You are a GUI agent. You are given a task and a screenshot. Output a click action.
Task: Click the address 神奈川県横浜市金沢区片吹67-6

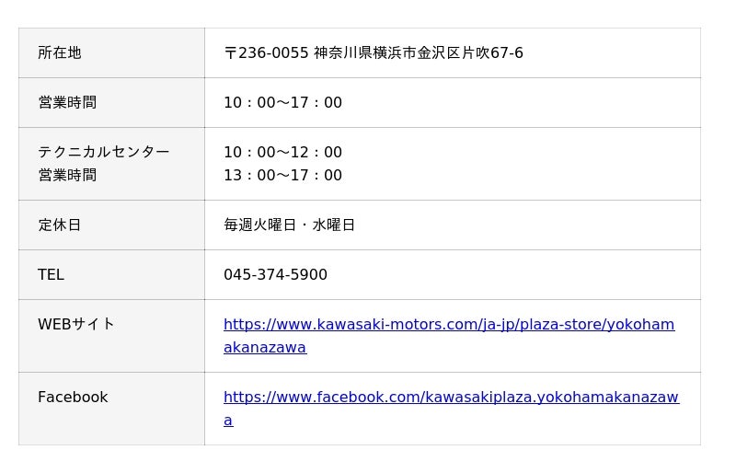pyautogui.click(x=419, y=52)
